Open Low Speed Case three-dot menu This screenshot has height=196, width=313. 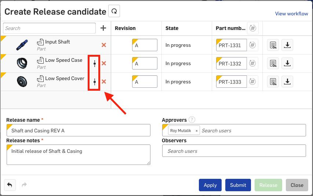point(95,64)
